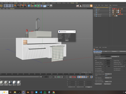Click the download arrow toolbar icon

pyautogui.click(x=81, y=6)
